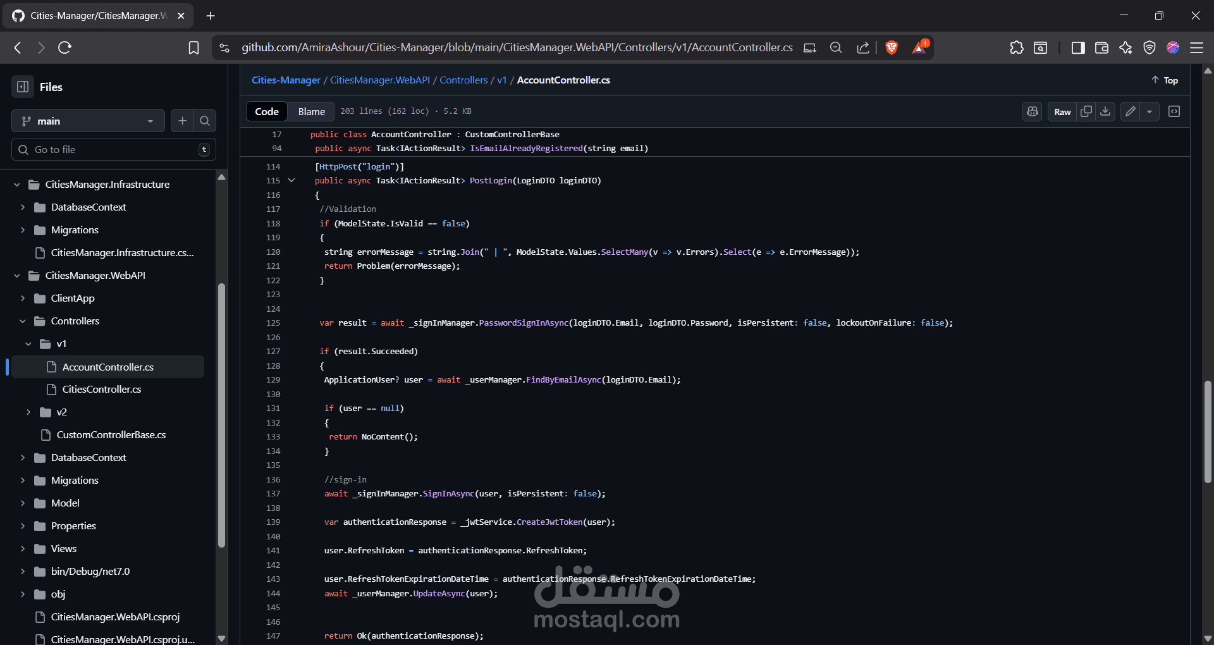Open the Raw file view
1214x645 pixels.
click(1062, 111)
